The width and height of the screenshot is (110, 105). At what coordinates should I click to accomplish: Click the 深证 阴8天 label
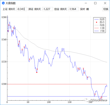pos(35,9)
